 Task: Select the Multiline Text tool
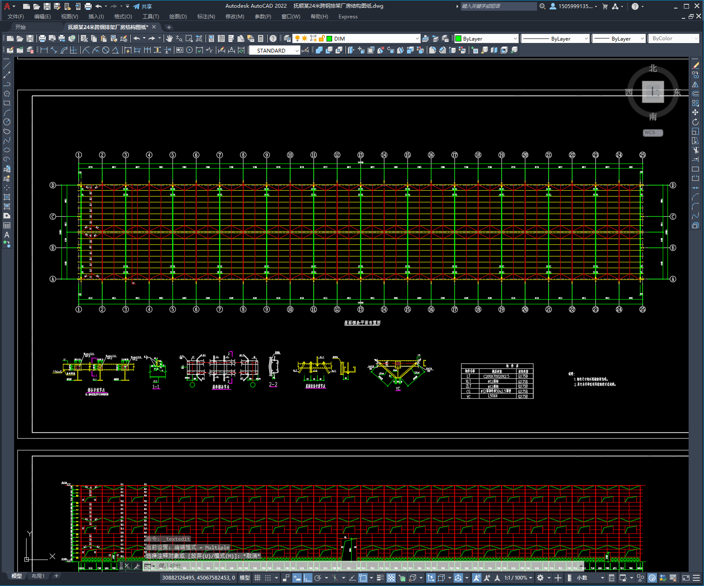click(x=7, y=235)
